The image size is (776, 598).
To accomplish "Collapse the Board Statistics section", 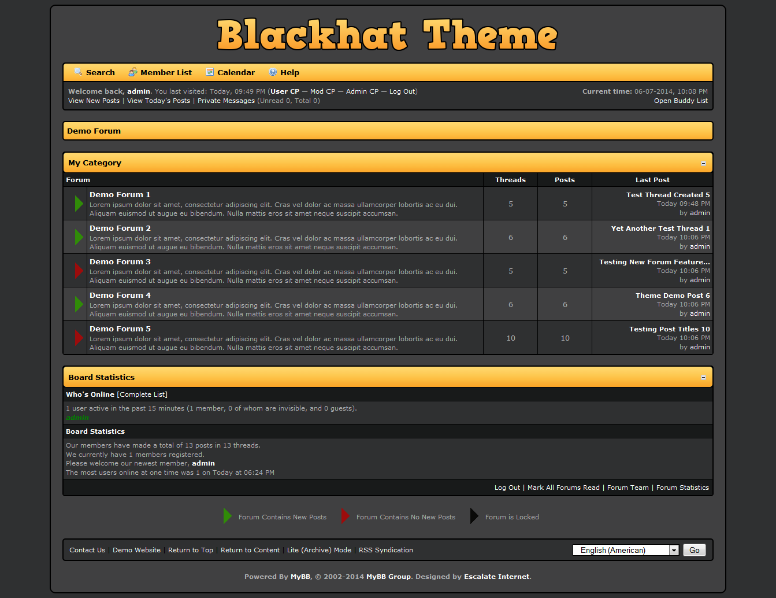I will pos(703,378).
